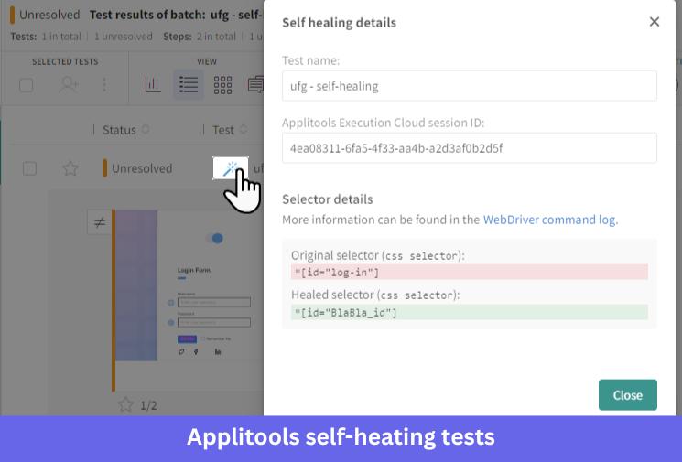Open the three-dot more options menu

pyautogui.click(x=104, y=85)
